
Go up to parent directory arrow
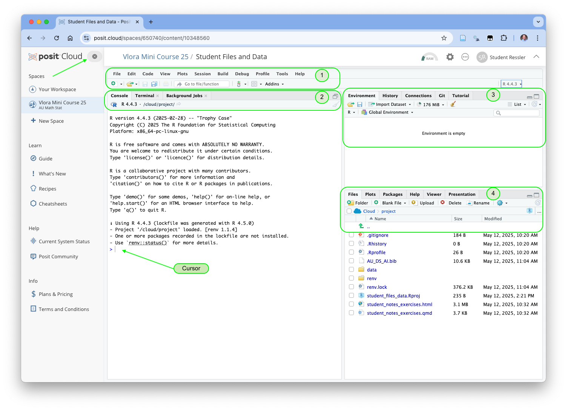pos(361,226)
